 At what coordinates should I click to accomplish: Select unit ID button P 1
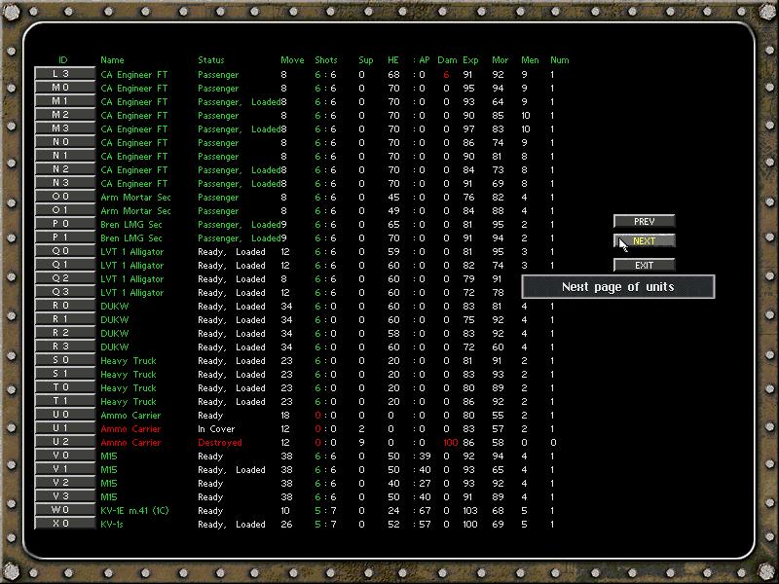pyautogui.click(x=64, y=237)
